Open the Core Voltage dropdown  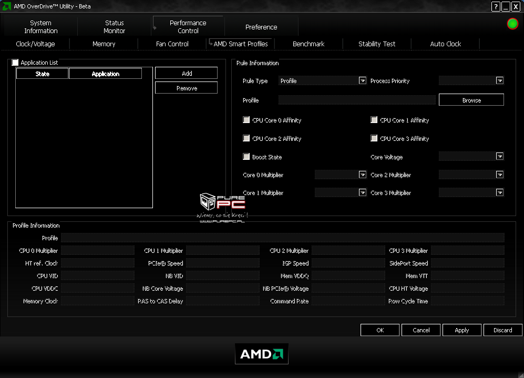click(500, 157)
